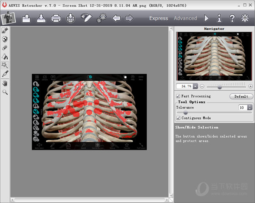The image size is (255, 203).
Task: Undo with the left arrow icon
Action: 116,18
